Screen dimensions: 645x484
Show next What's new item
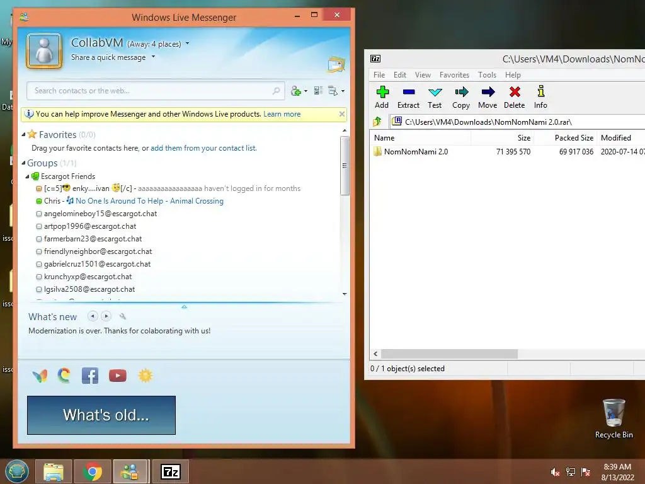(106, 316)
